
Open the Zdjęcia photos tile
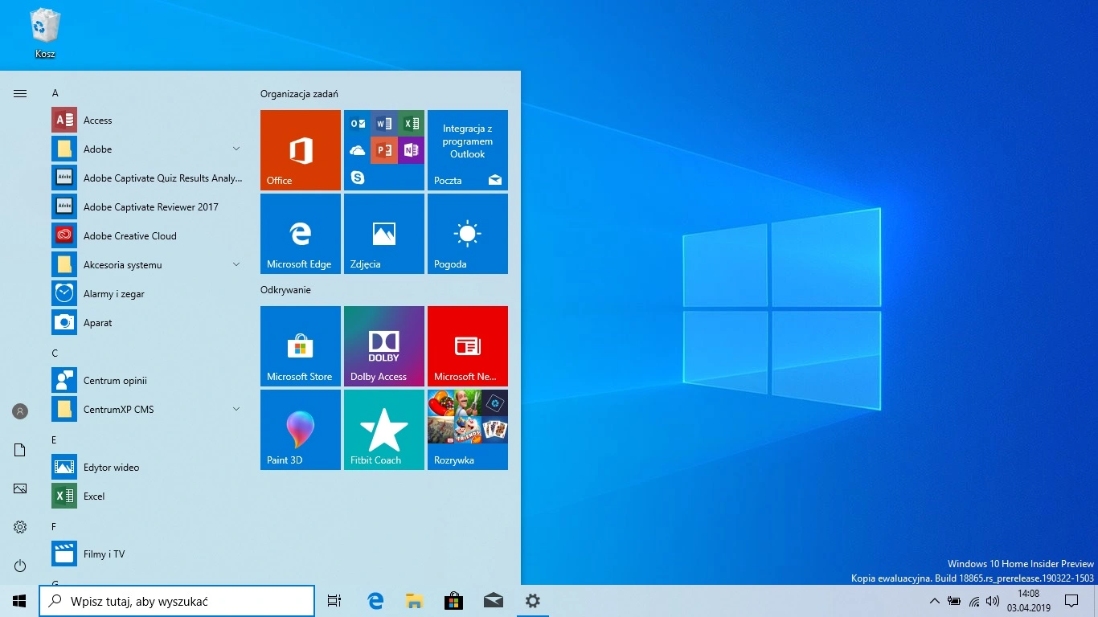384,234
